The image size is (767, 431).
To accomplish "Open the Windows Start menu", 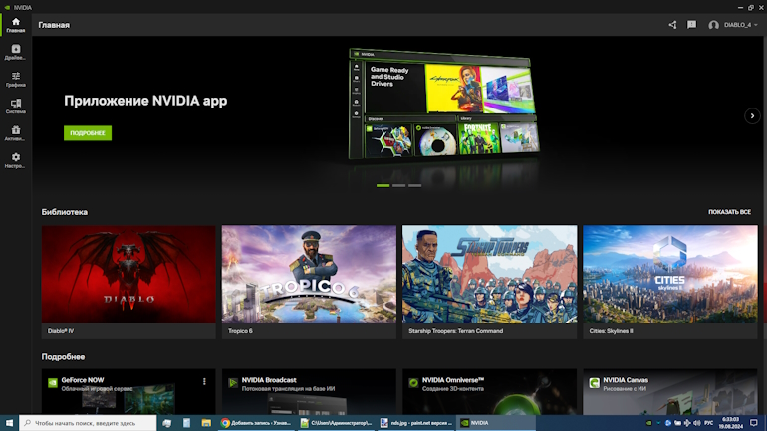I will 9,423.
